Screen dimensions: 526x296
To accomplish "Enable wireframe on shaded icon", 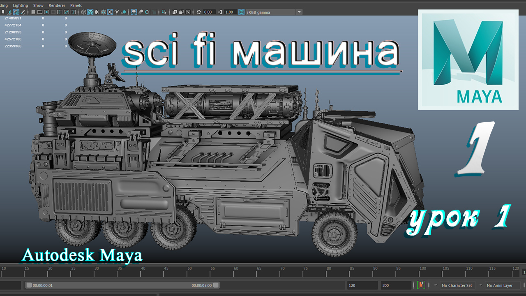I will click(x=104, y=12).
